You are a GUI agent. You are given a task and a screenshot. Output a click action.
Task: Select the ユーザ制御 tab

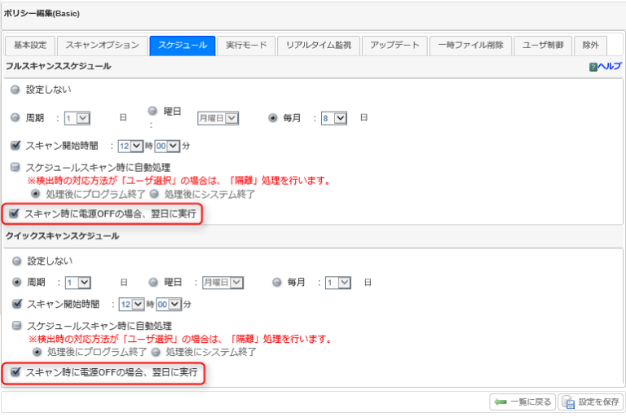(x=543, y=46)
